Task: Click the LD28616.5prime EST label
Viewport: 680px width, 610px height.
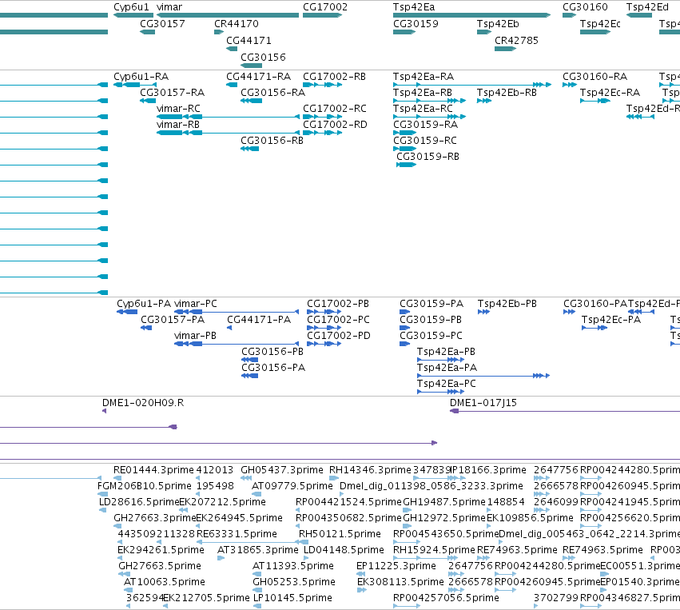Action: 139,502
